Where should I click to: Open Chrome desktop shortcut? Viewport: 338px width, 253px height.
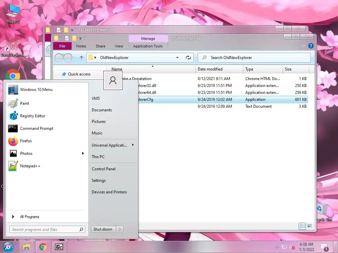[x=13, y=74]
